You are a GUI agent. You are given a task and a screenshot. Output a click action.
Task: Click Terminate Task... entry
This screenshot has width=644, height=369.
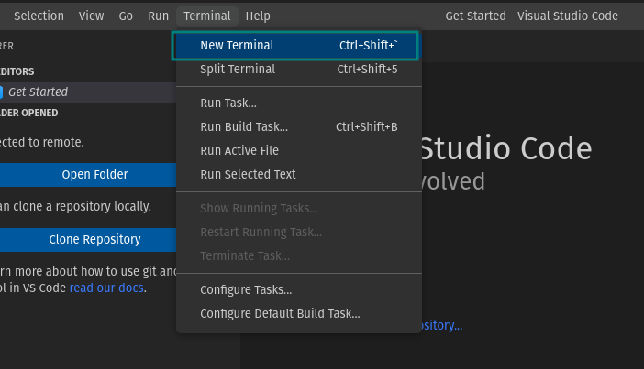299,255
